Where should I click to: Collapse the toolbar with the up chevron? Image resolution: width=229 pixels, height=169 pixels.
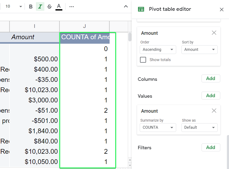tap(126, 6)
